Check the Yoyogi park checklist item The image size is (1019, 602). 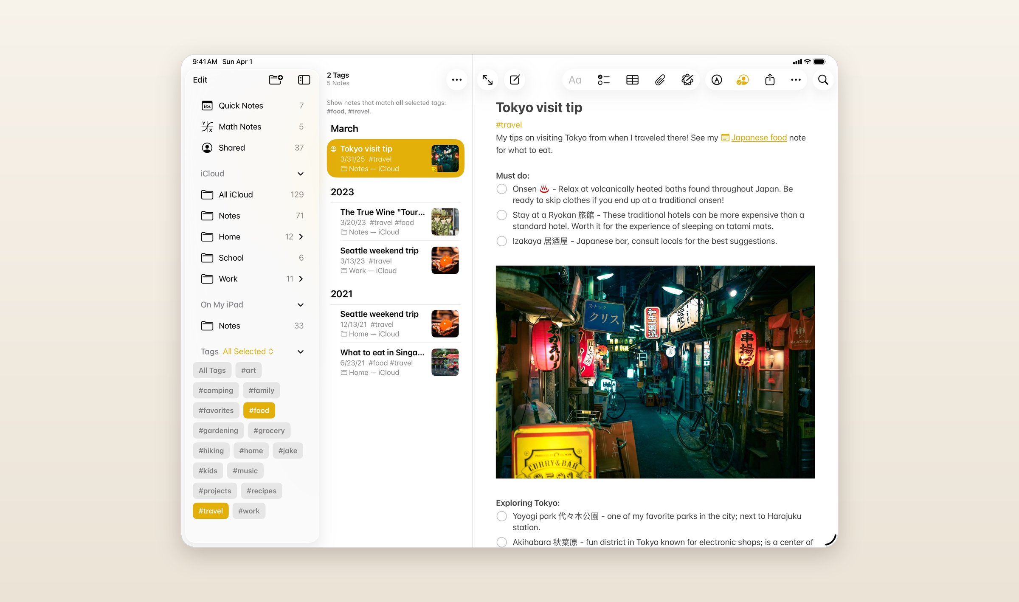[501, 516]
